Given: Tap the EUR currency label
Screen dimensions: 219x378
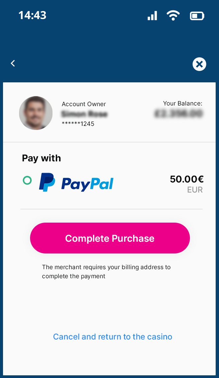Looking at the screenshot, I should (x=195, y=190).
